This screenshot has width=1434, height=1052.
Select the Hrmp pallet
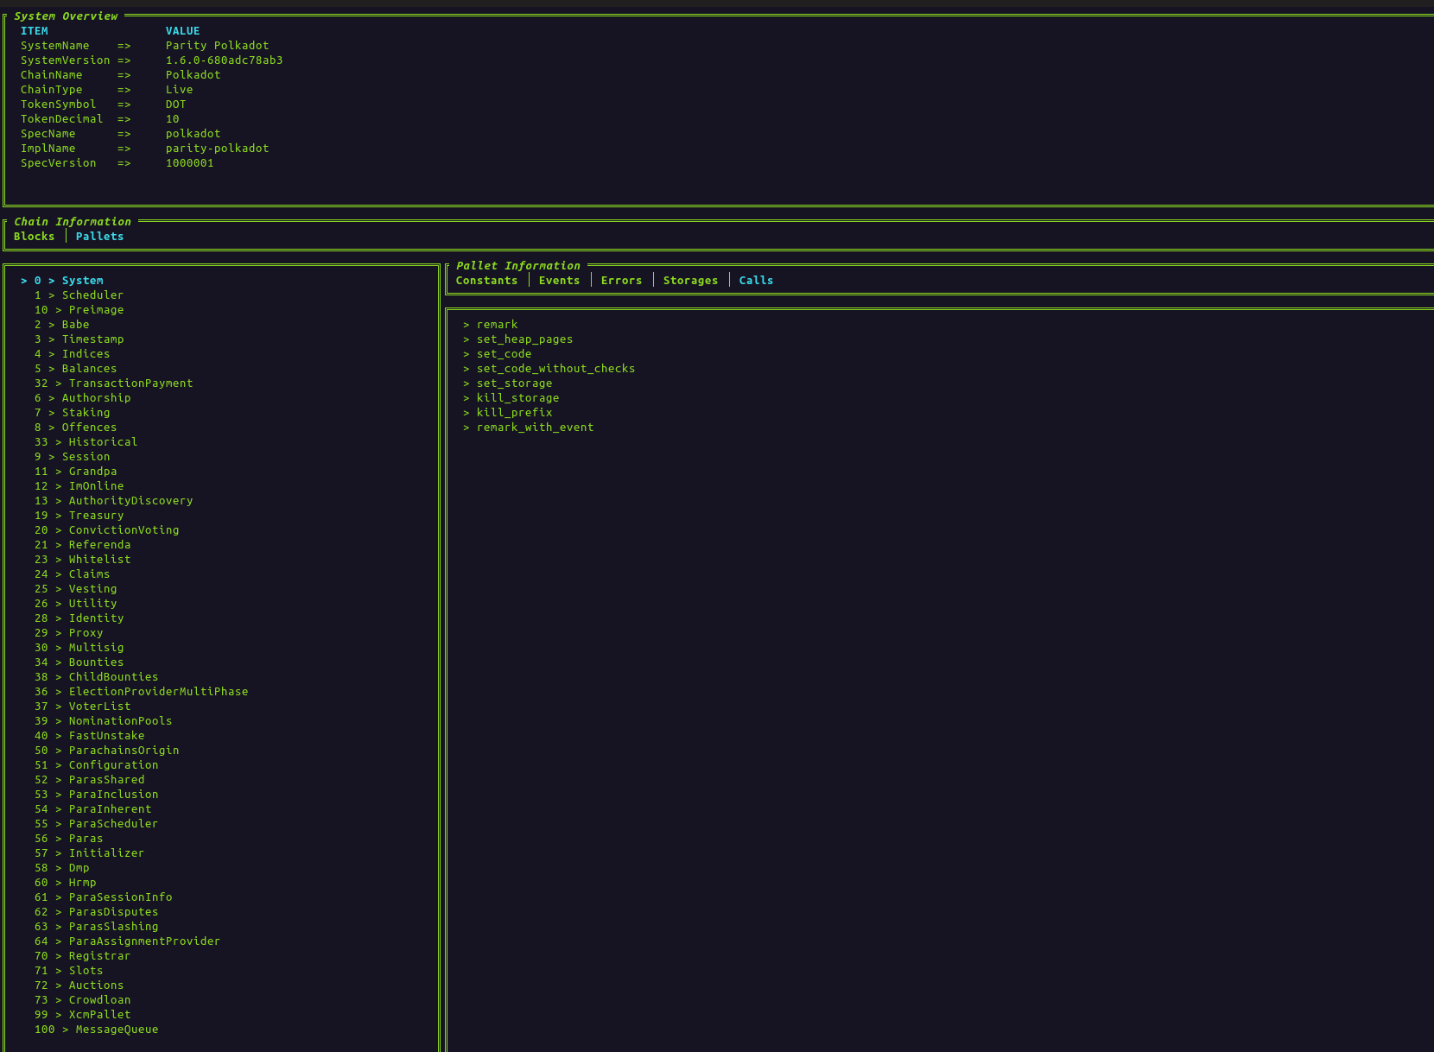click(65, 883)
